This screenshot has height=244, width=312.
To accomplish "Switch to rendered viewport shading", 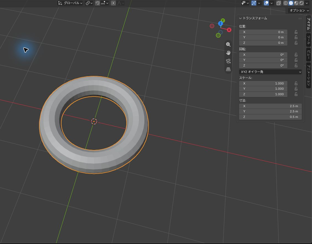I will point(301,3).
